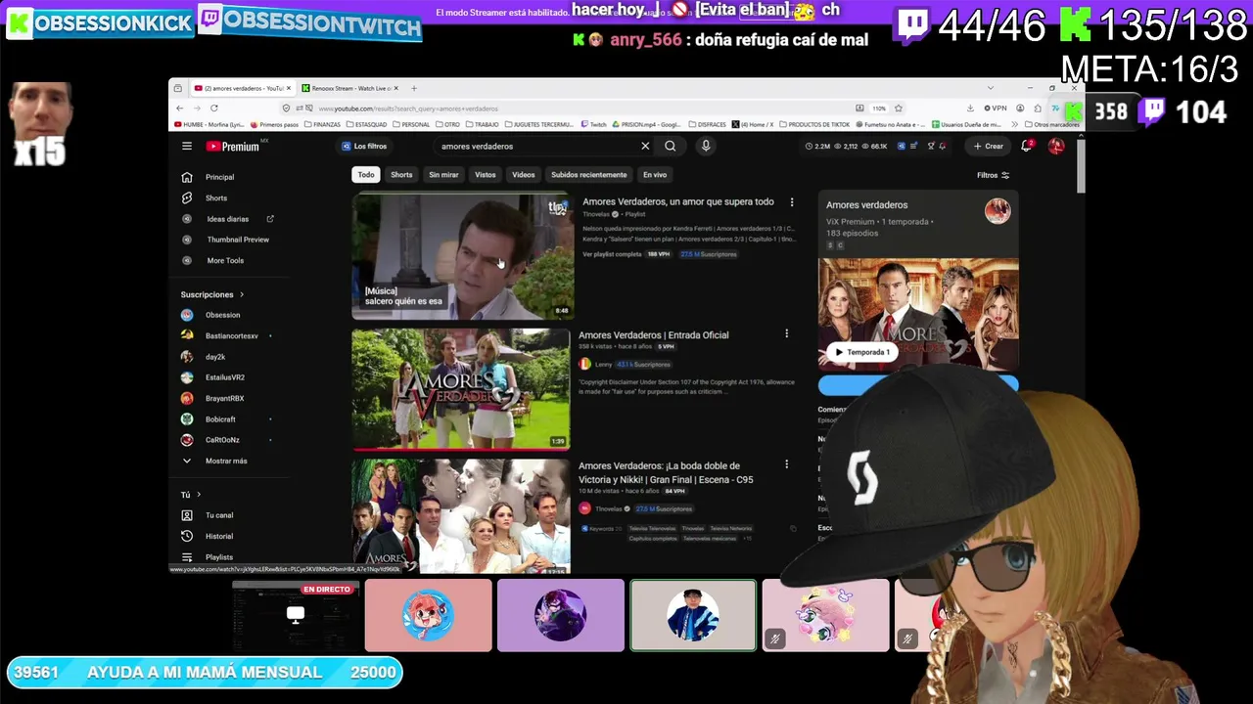Select the Shorts filter chip
This screenshot has width=1253, height=704.
[401, 175]
